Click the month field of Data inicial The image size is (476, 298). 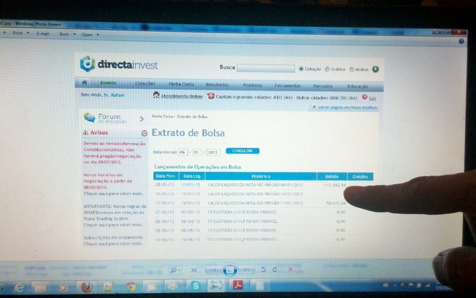[x=196, y=152]
